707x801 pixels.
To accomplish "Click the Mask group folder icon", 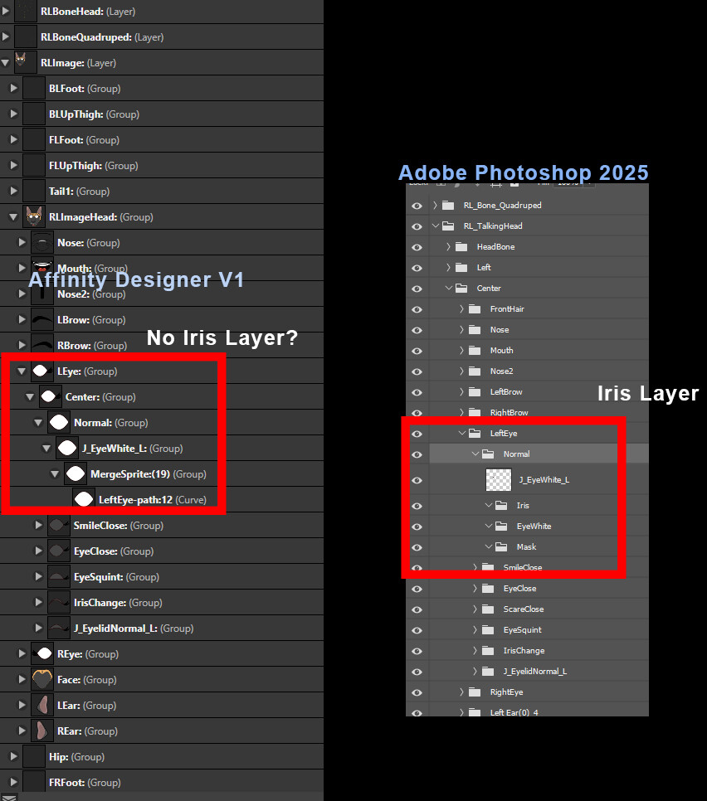I will (501, 547).
